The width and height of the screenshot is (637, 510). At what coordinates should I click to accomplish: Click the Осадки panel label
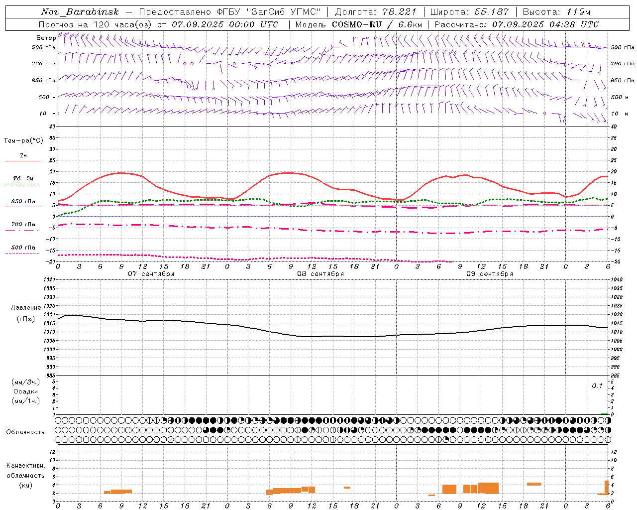click(x=26, y=391)
